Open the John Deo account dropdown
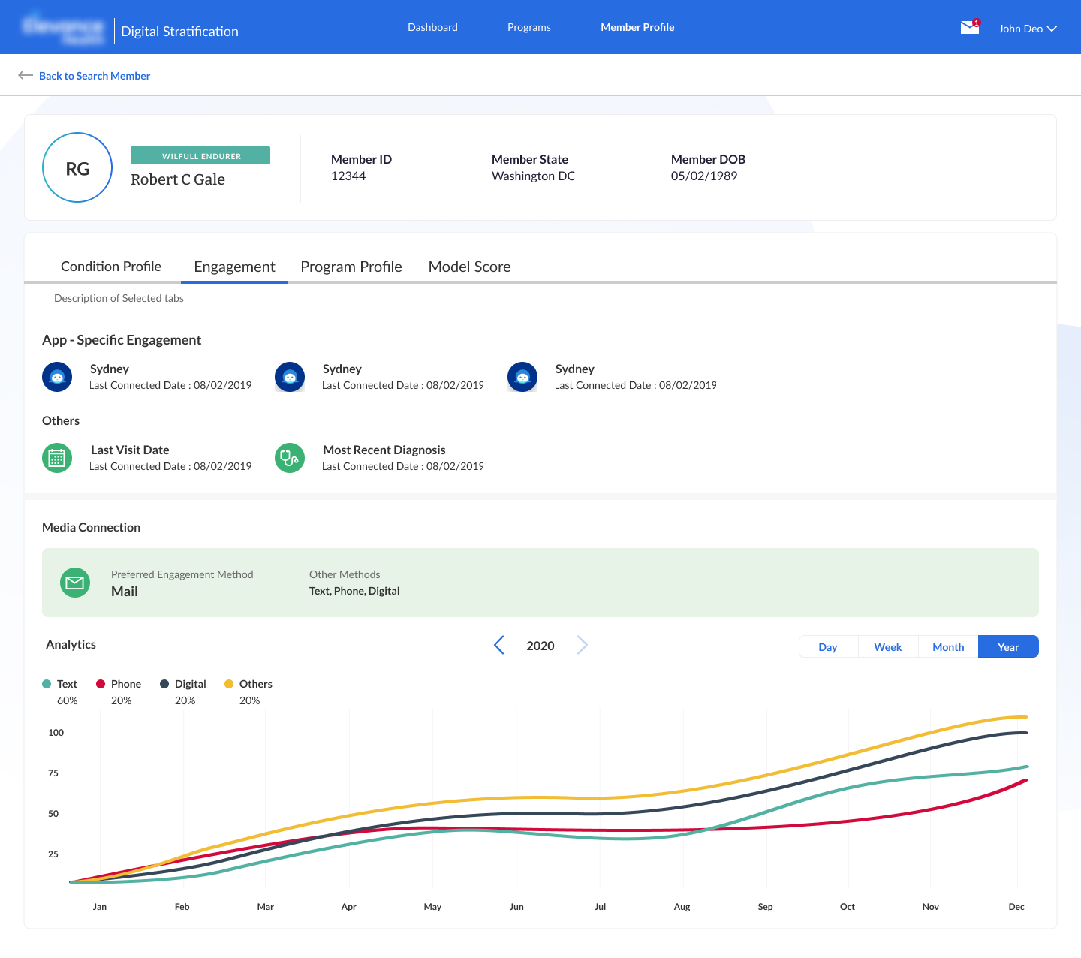The image size is (1081, 958). [x=1027, y=28]
